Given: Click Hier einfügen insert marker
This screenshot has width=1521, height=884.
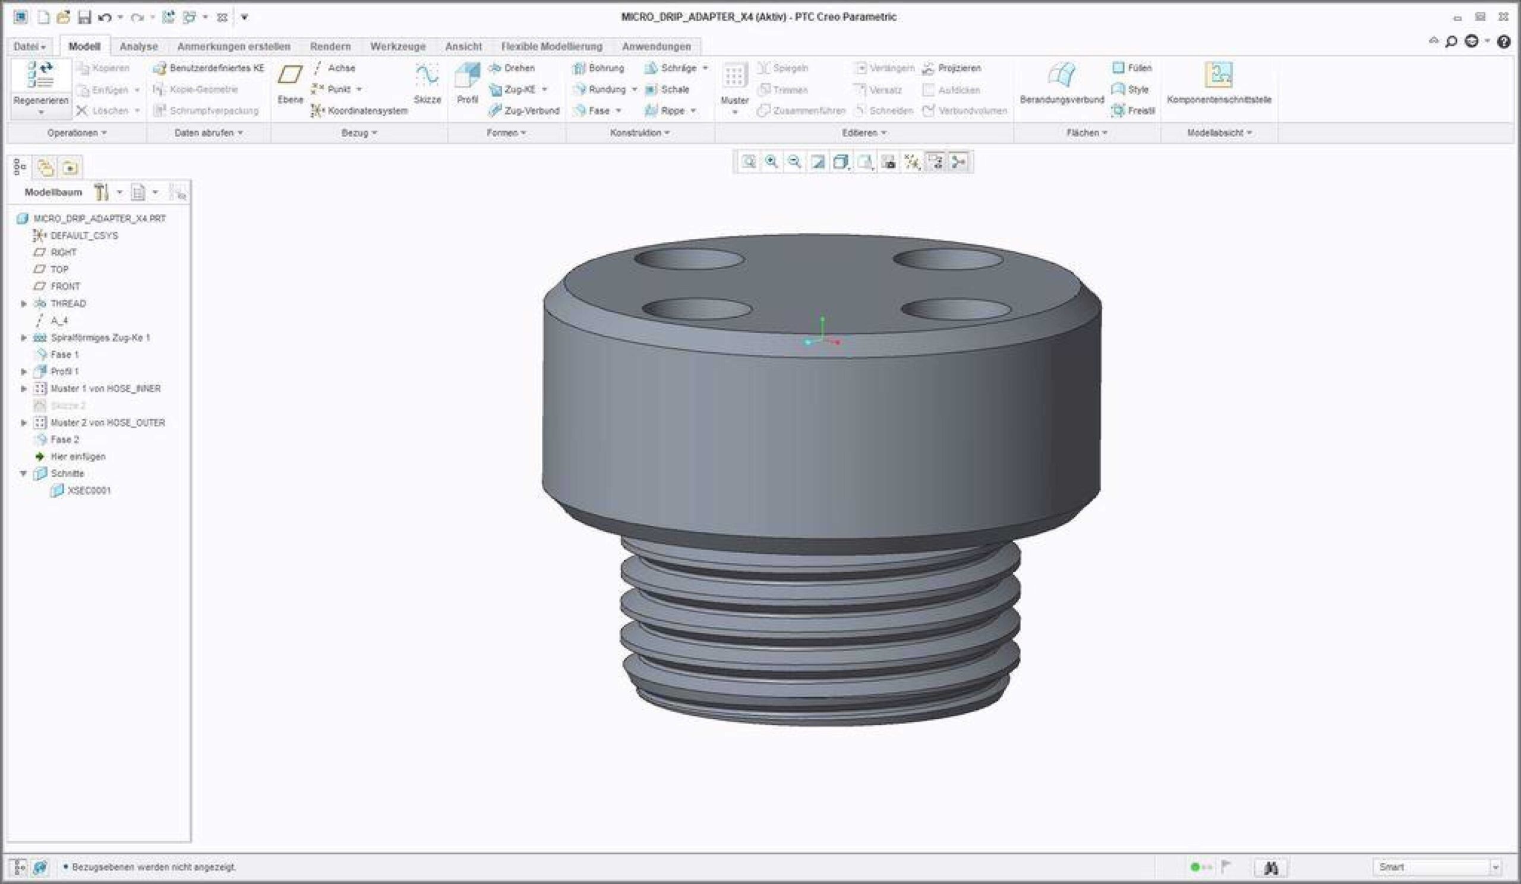Looking at the screenshot, I should click(x=70, y=457).
